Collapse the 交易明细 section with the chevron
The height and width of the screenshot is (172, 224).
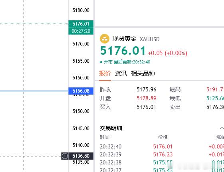222,128
